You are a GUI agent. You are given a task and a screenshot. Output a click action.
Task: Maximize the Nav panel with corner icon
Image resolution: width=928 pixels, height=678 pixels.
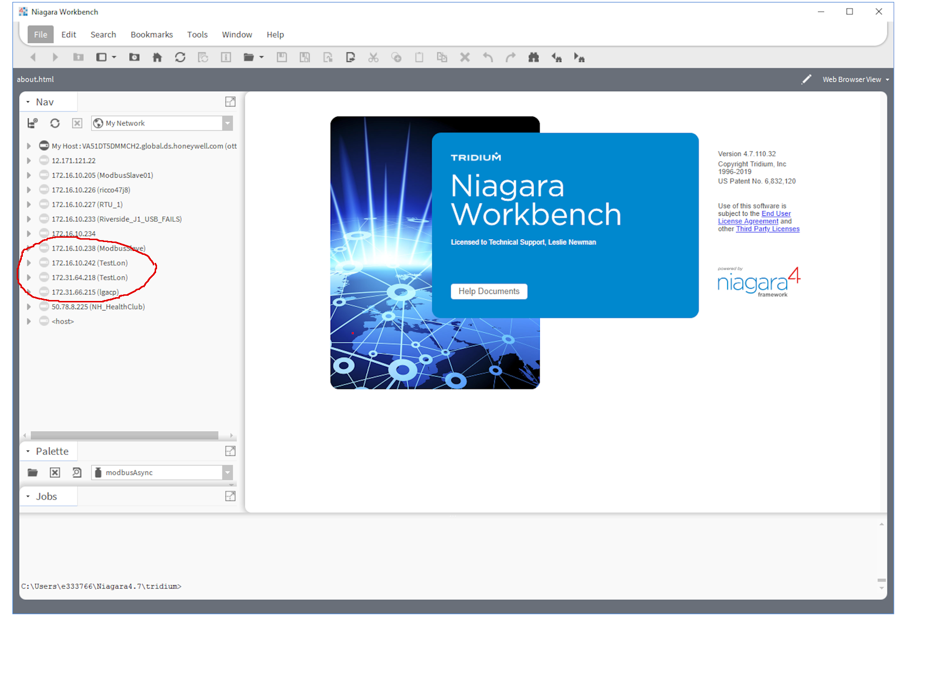click(x=230, y=102)
